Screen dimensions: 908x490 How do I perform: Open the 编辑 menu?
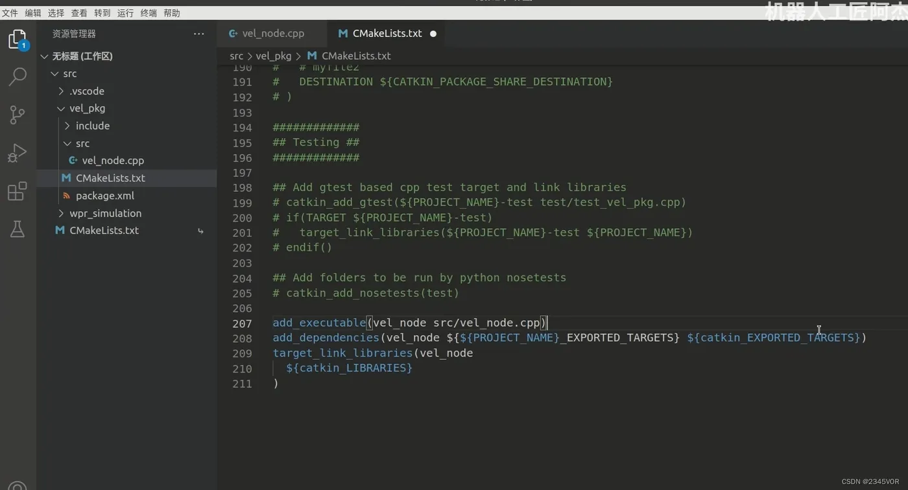[32, 13]
